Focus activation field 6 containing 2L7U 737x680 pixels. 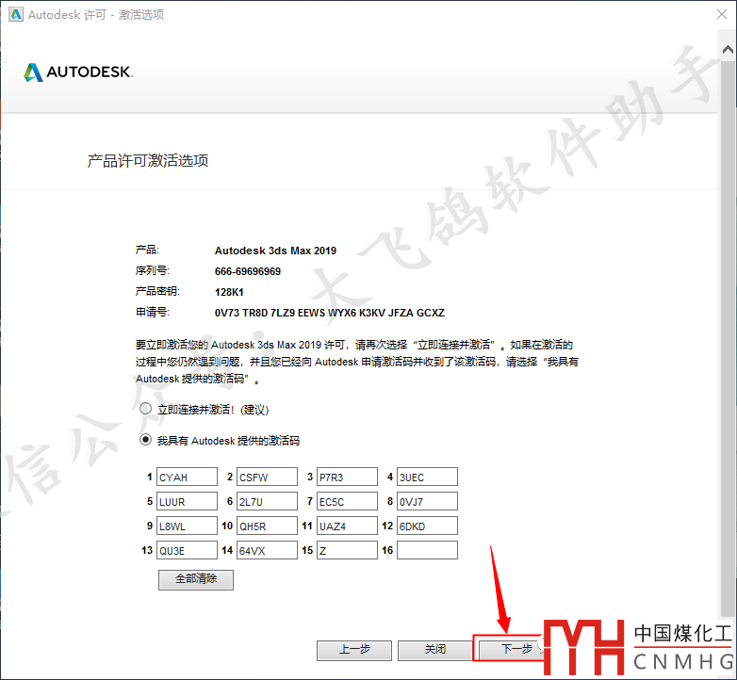(x=267, y=502)
